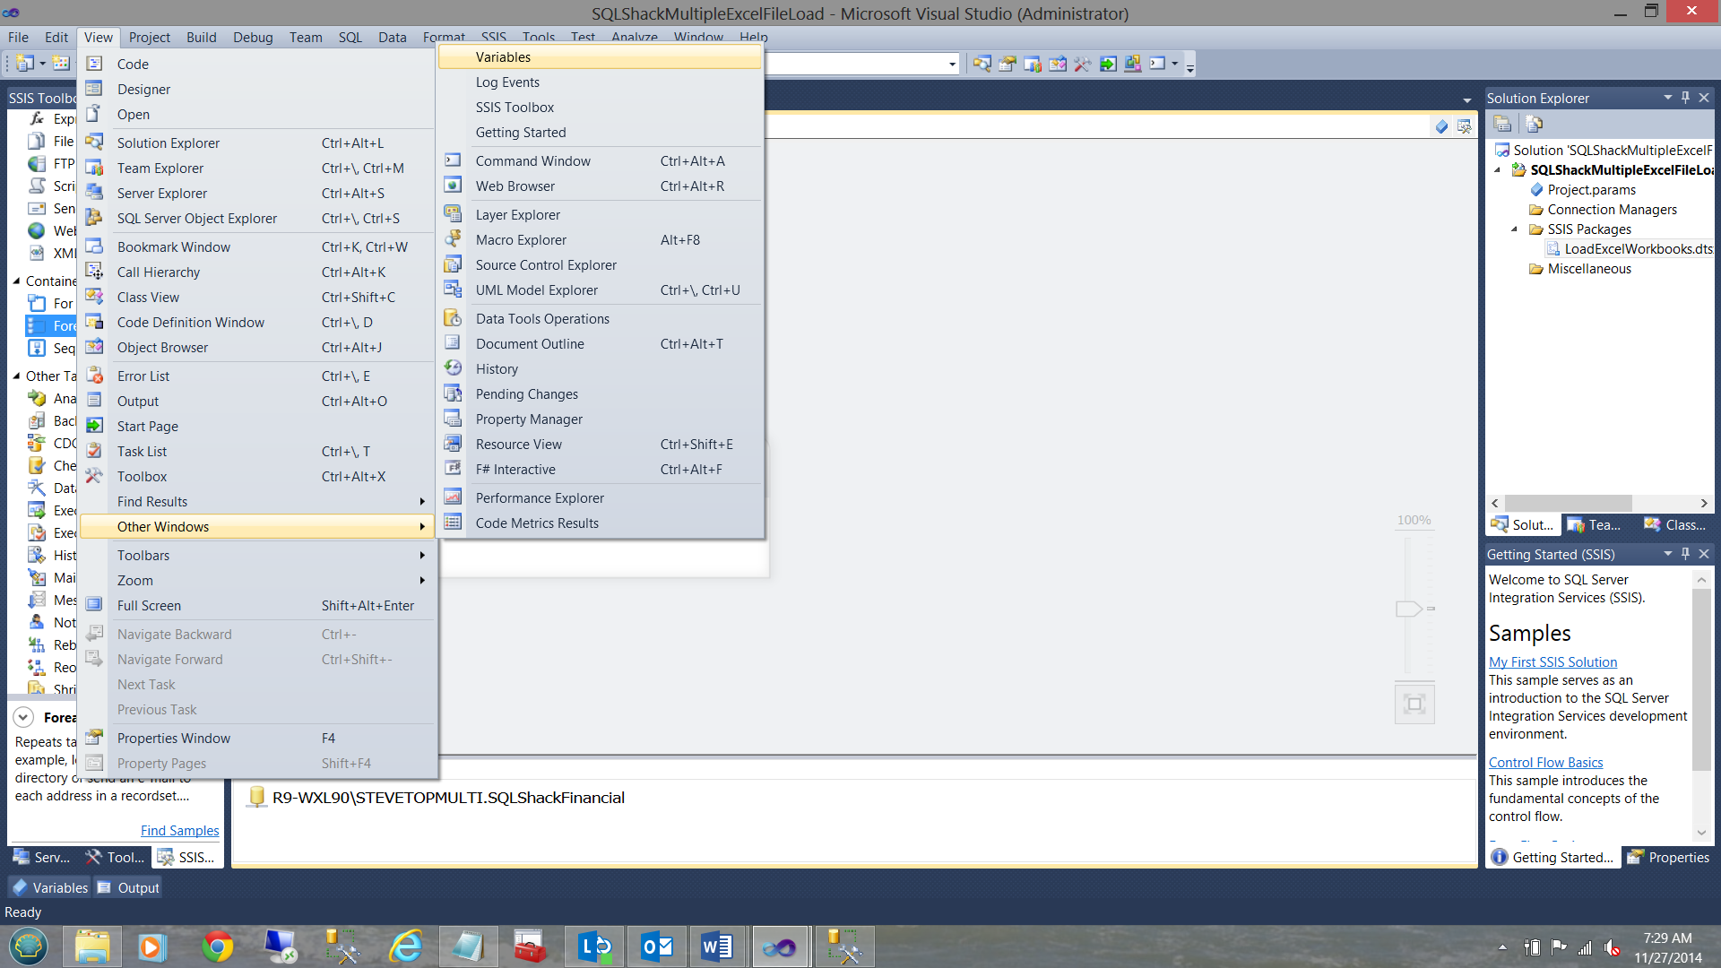Viewport: 1721px width, 968px height.
Task: Click the Toolbox wrench icon in View menu
Action: coord(94,476)
